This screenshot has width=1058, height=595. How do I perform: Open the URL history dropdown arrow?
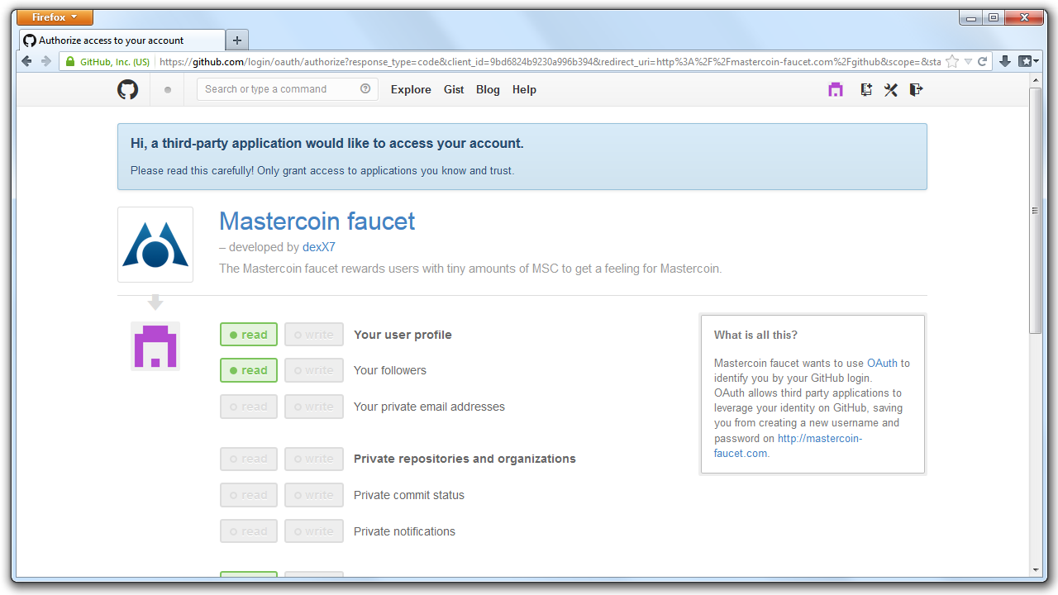coord(968,62)
